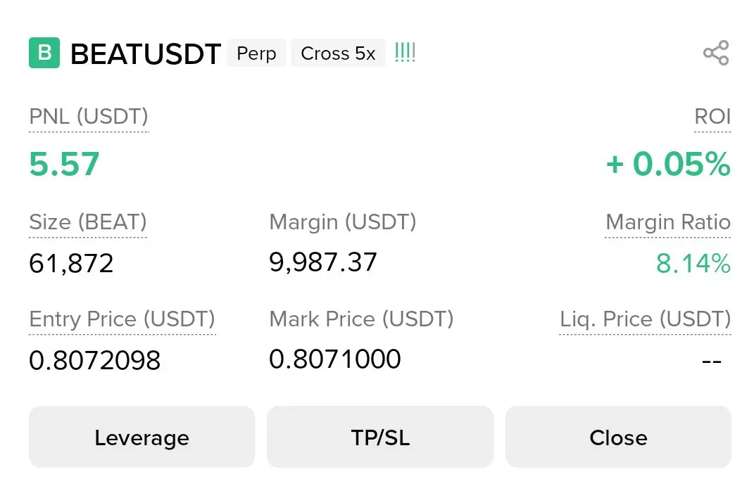Image resolution: width=754 pixels, height=486 pixels.
Task: Click the green B buy-side badge
Action: point(44,53)
